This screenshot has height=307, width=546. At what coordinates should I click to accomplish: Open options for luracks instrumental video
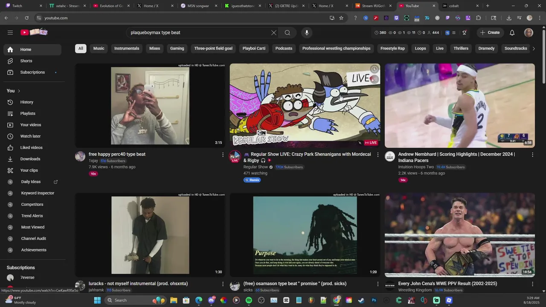223,284
